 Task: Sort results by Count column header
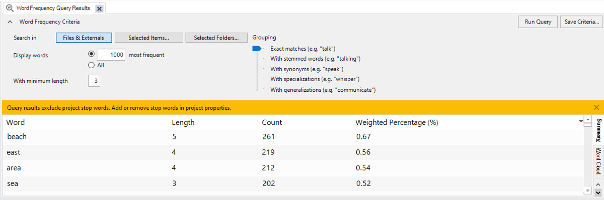point(272,122)
